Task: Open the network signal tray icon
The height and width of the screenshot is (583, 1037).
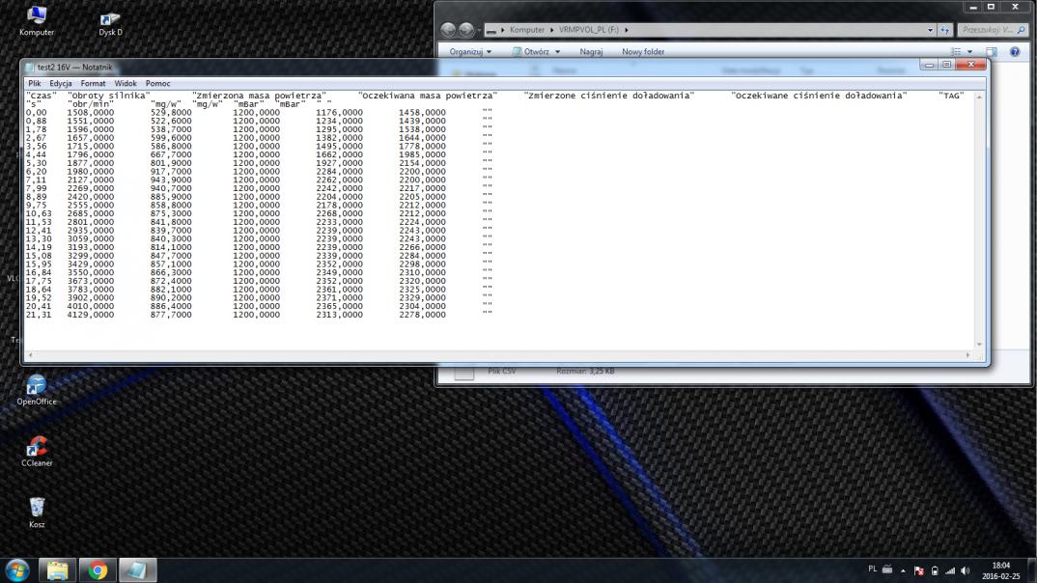Action: 950,570
